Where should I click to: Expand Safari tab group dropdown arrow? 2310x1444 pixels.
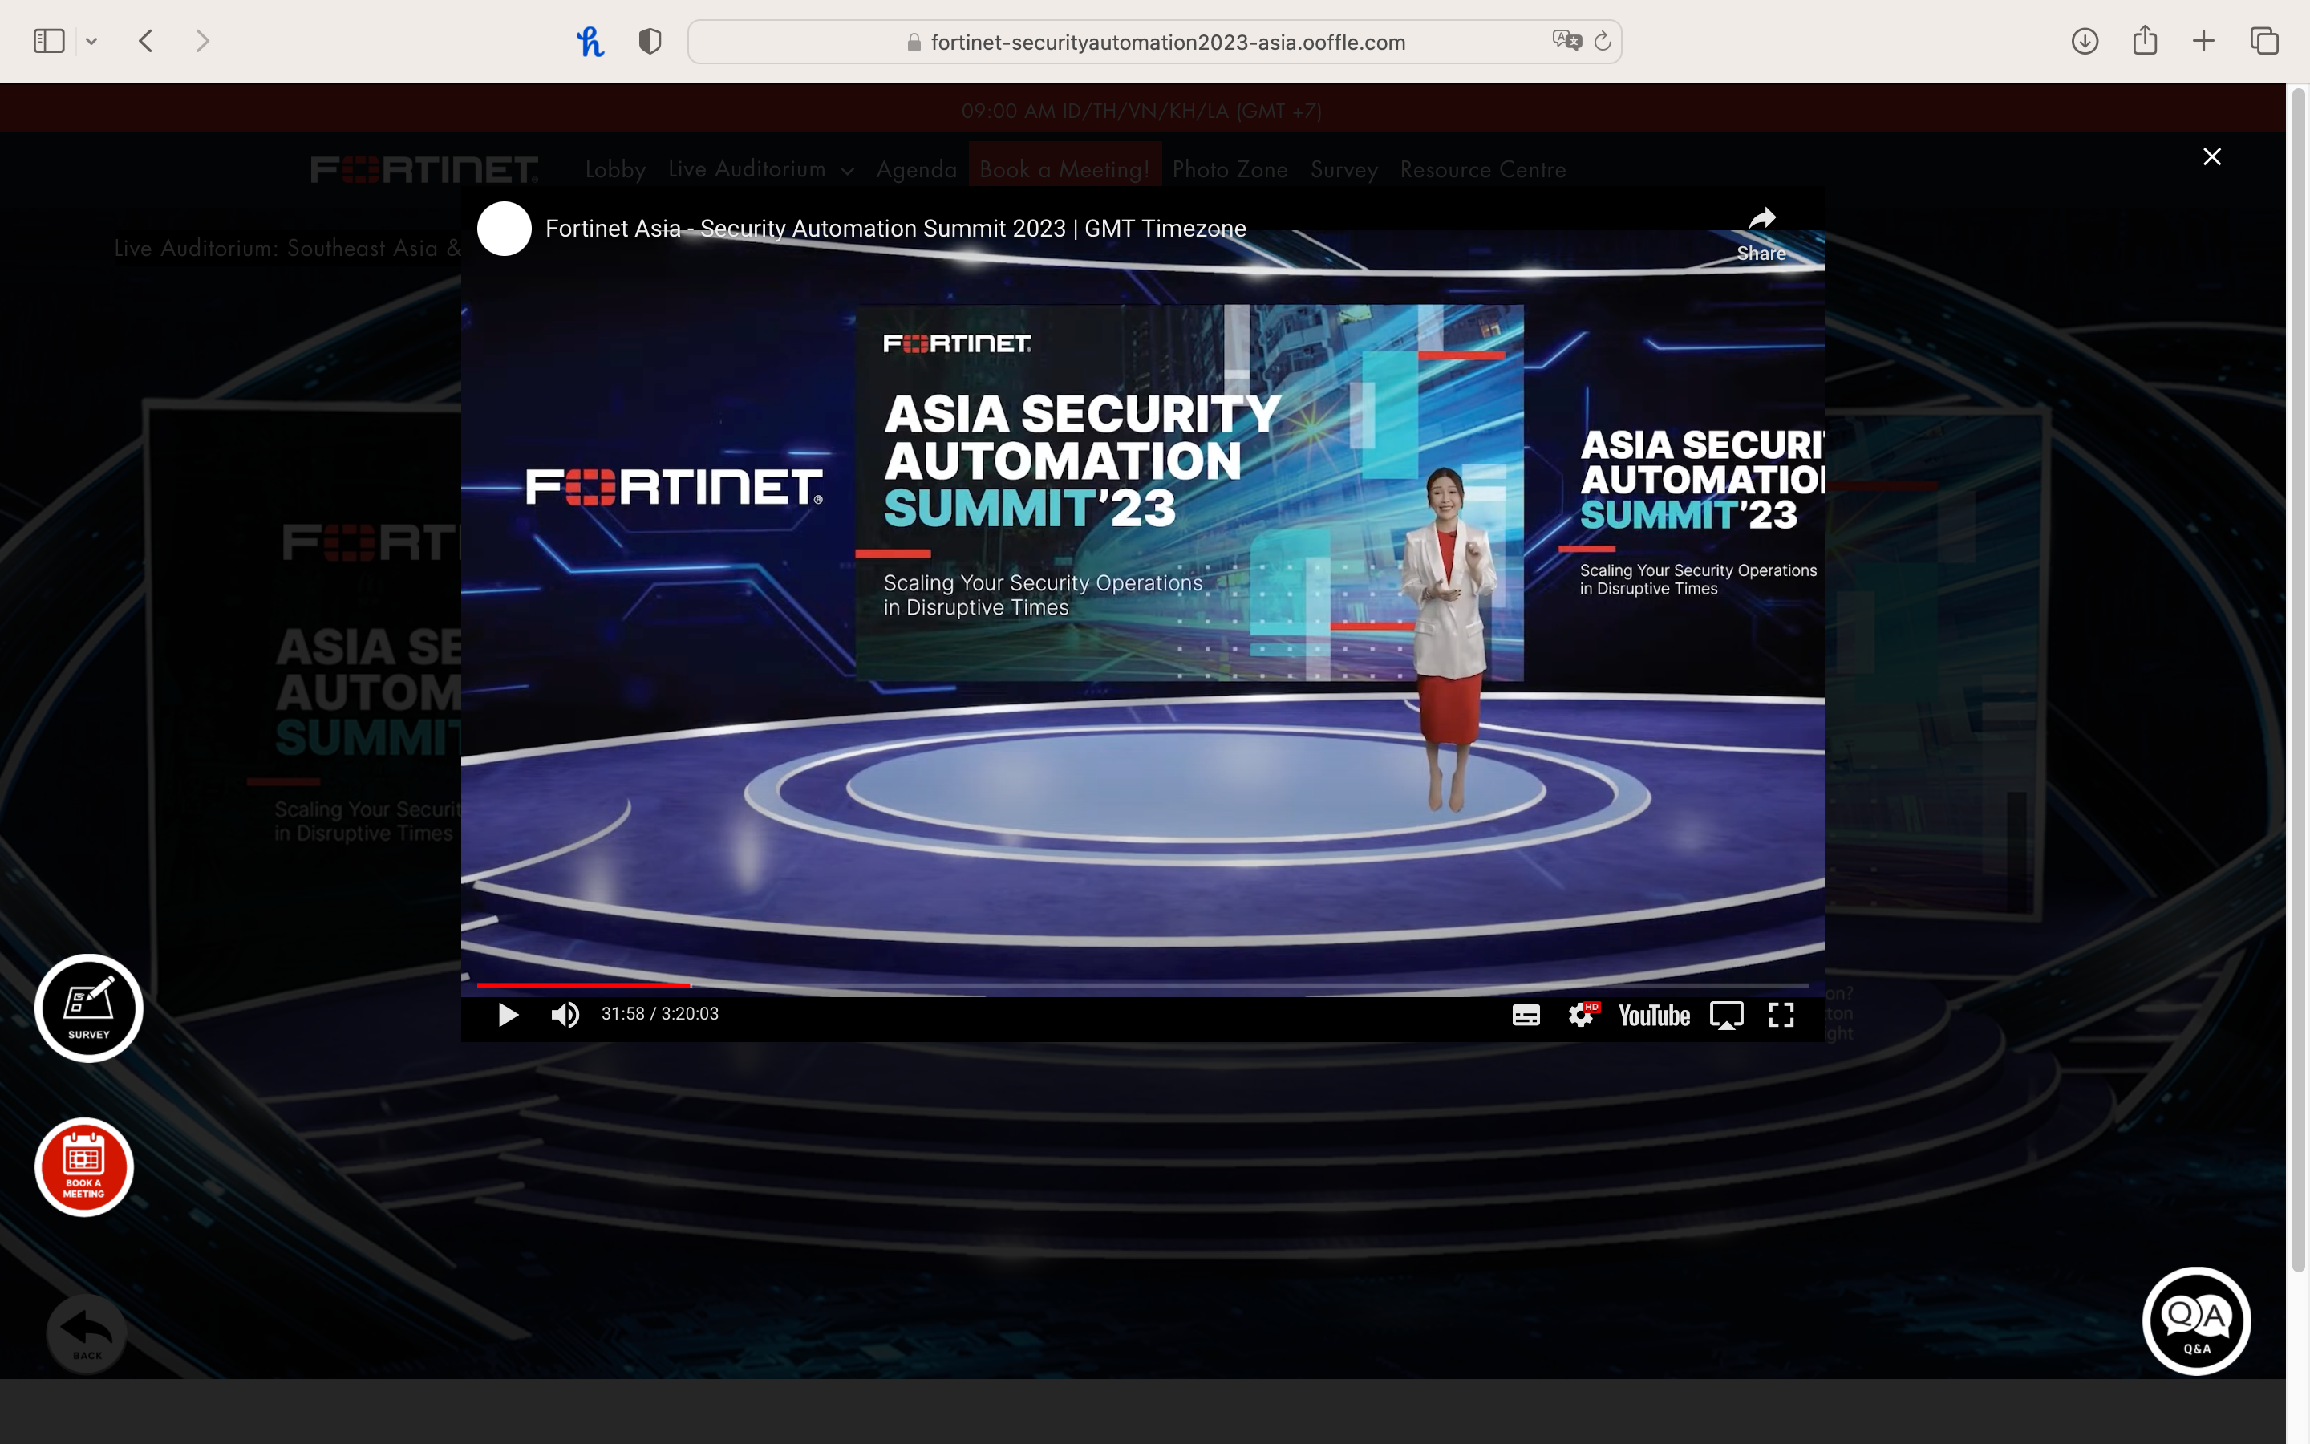[91, 41]
